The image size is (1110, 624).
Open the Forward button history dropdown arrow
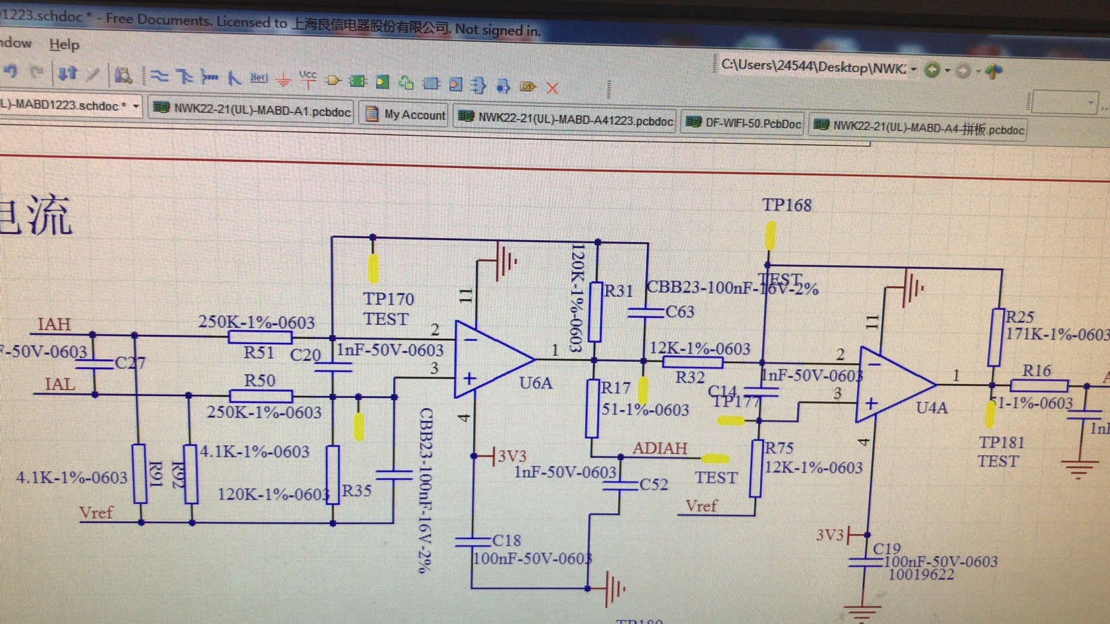click(x=978, y=71)
